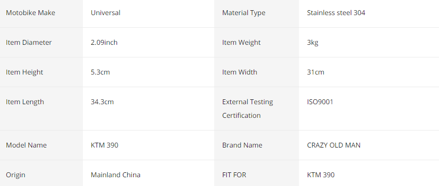
Task: Click the Item Height label
Action: point(24,72)
